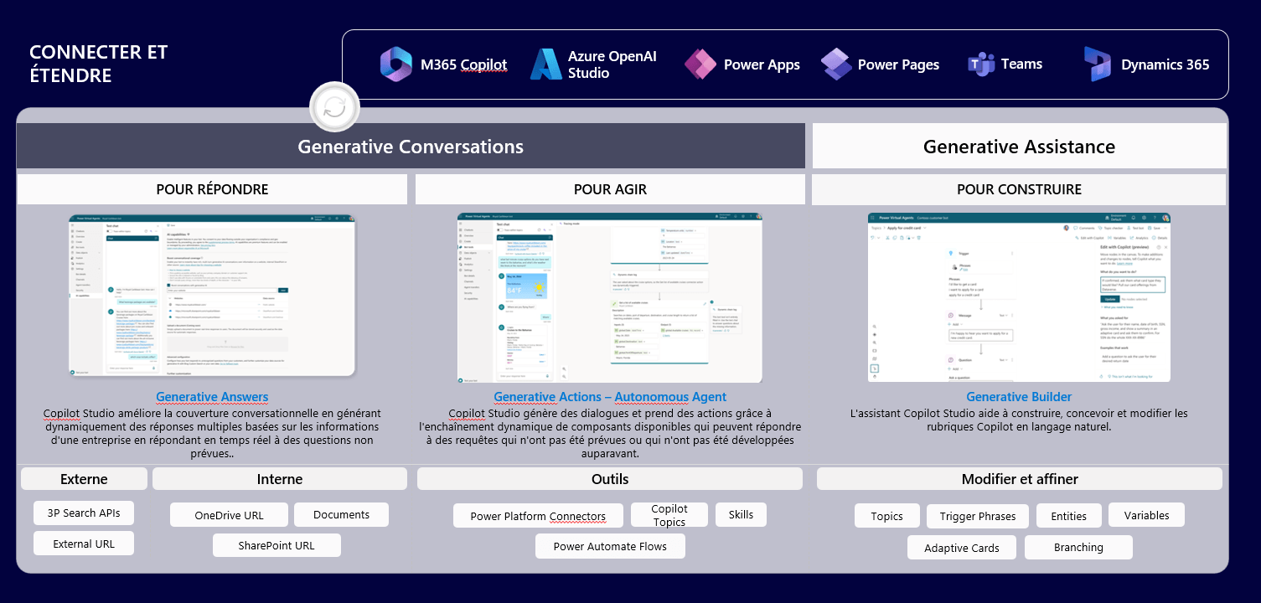
Task: Select the Topics chip
Action: [886, 516]
